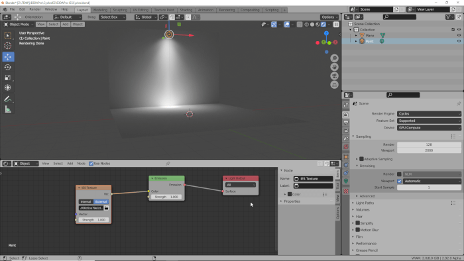
Task: Click the Options button in viewport header
Action: click(x=329, y=17)
